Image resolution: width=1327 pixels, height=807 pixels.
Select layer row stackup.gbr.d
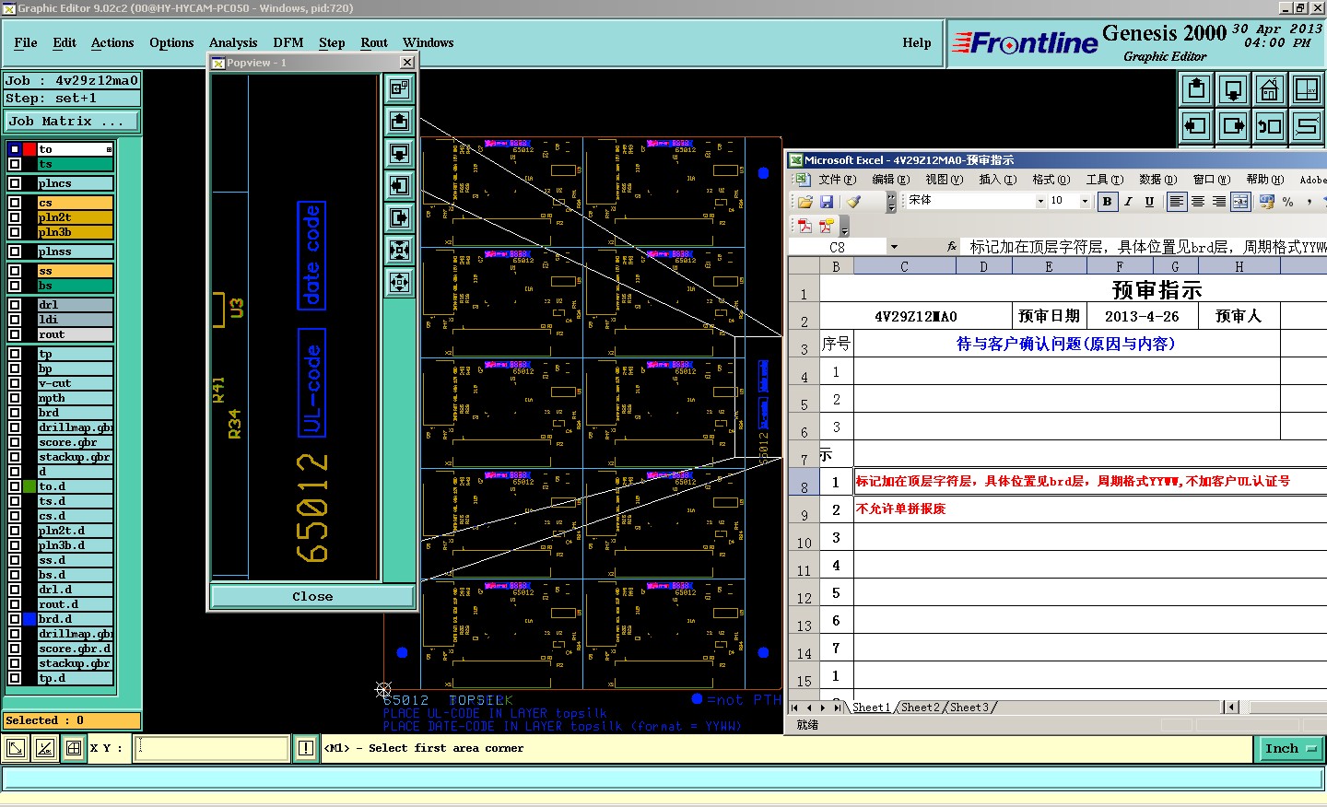[75, 663]
